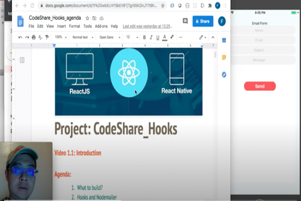
Task: Bookmark this page with the address bar star
Action: tap(163, 6)
